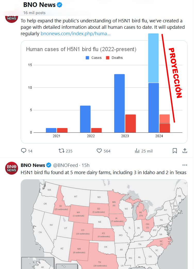Screen dimensions: 196x269
Task: Click the BNO News header title
Action: tap(39, 5)
